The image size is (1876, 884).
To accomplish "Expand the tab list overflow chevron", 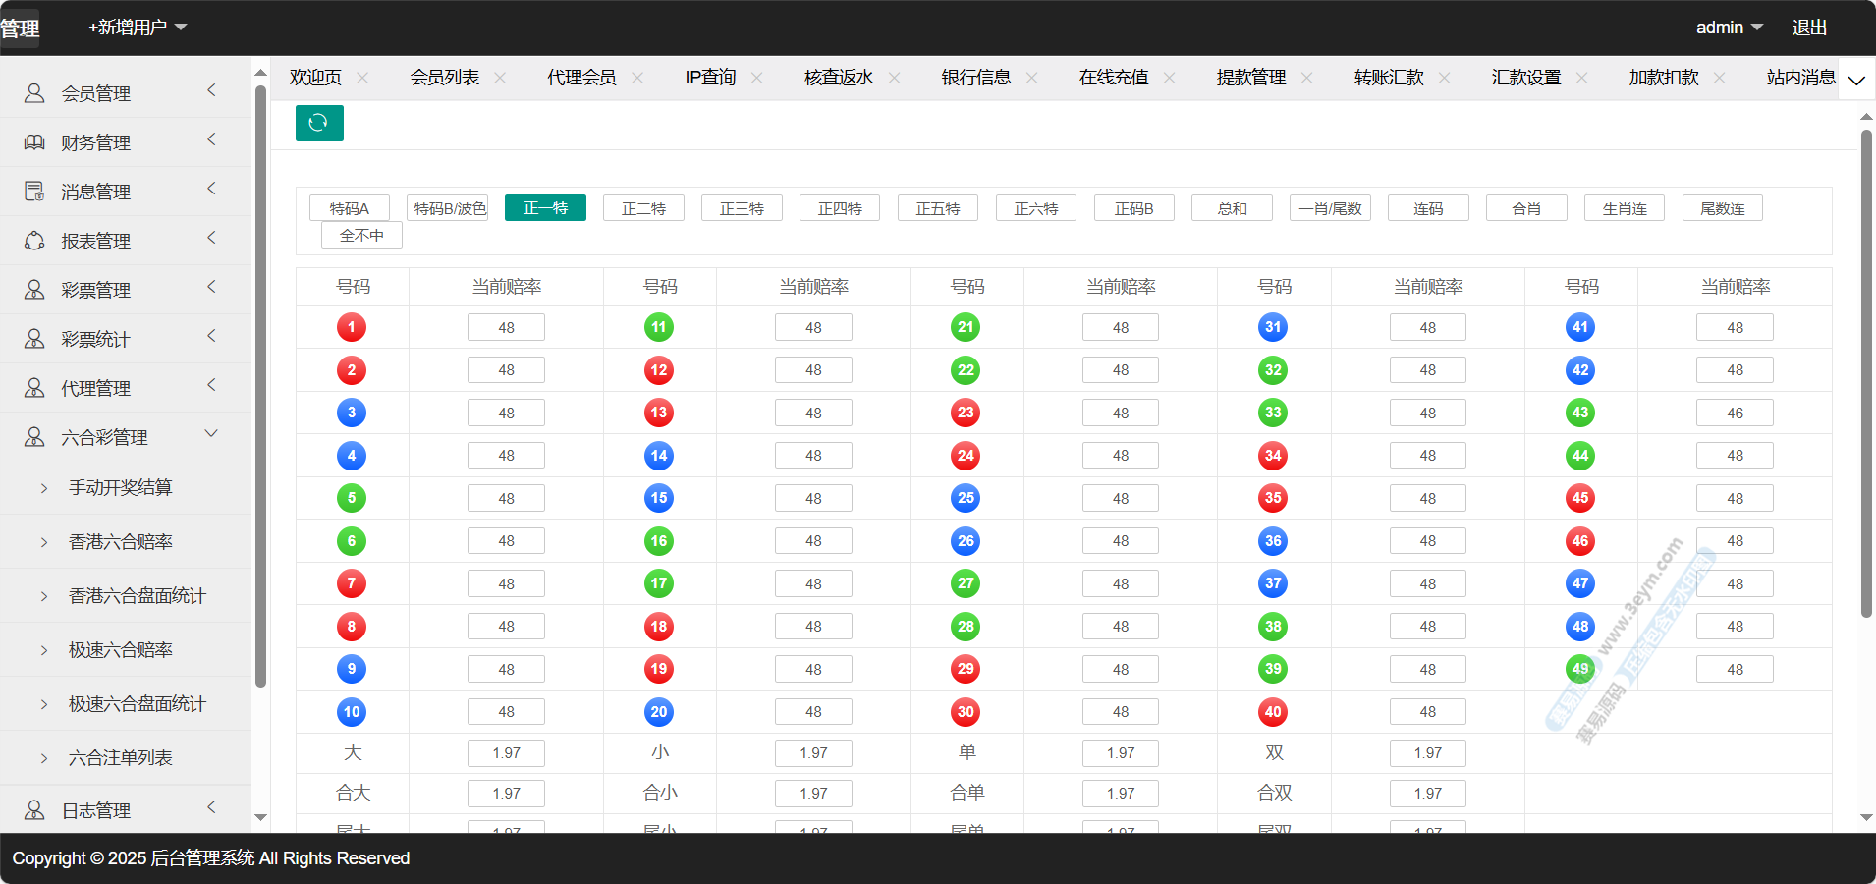I will [1856, 80].
